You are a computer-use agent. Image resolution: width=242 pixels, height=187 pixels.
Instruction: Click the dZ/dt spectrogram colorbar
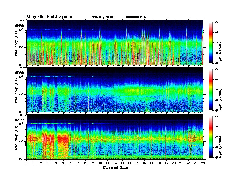pyautogui.click(x=211, y=137)
